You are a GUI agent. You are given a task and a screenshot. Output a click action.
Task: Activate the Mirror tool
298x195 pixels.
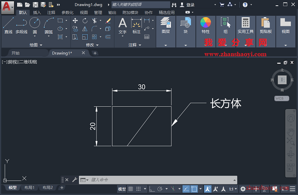point(85,29)
